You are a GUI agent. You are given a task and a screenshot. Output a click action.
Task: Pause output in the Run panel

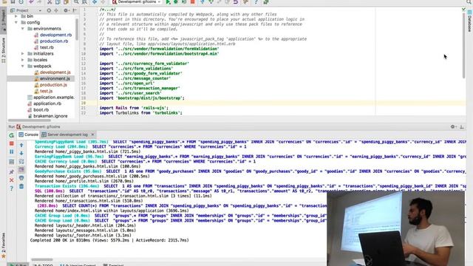click(x=12, y=151)
